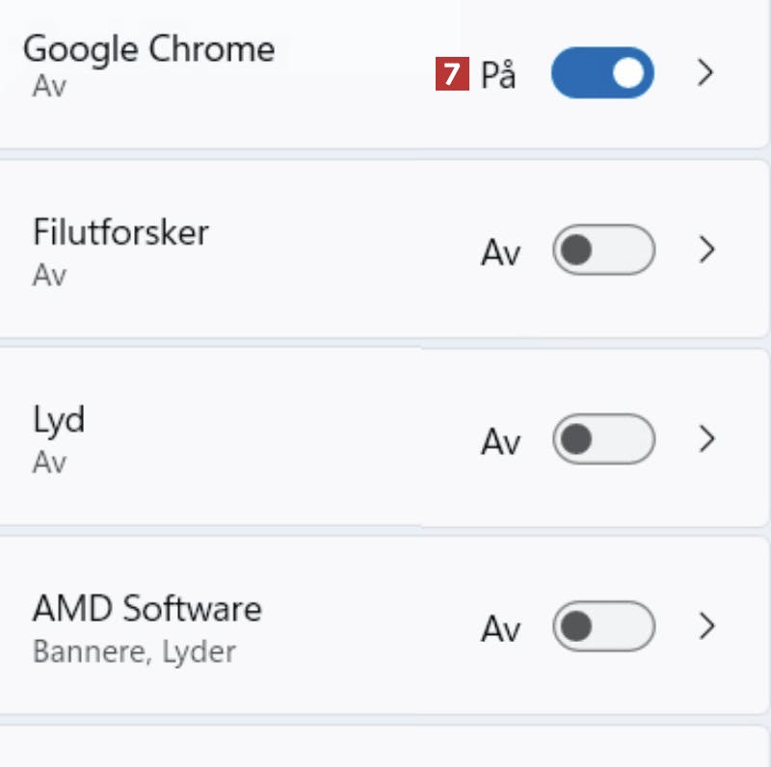Select the Lyd row title

59,420
